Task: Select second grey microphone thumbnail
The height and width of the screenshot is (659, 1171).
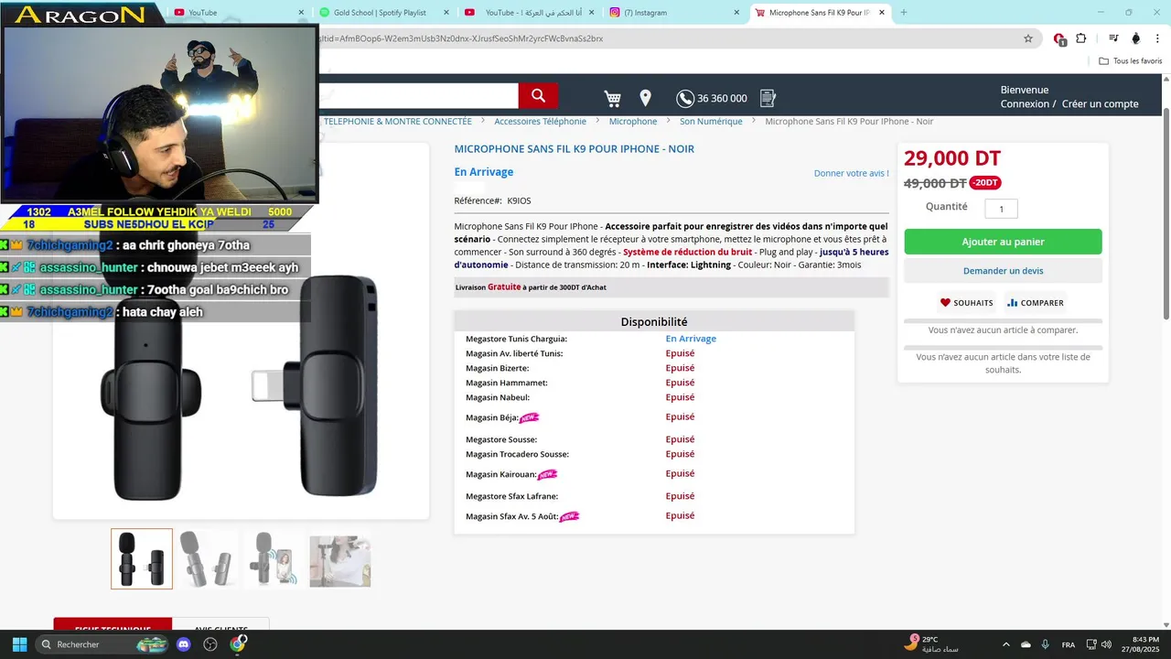Action: point(207,558)
